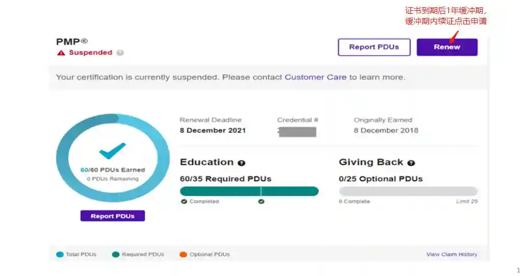The height and width of the screenshot is (276, 520).
Task: Click the blue checkmark in the donut chart
Action: point(112,150)
